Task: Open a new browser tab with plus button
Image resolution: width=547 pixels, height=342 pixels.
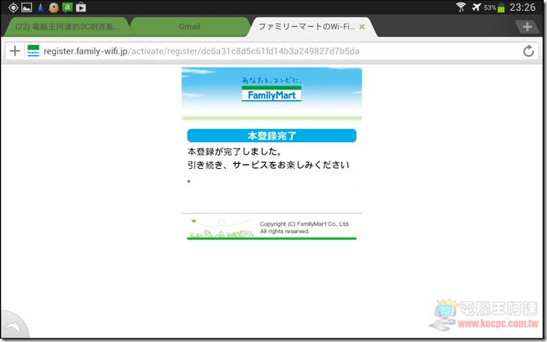Action: 527,27
